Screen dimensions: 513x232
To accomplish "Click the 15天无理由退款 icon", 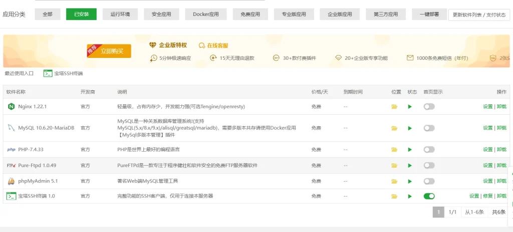I will click(213, 58).
